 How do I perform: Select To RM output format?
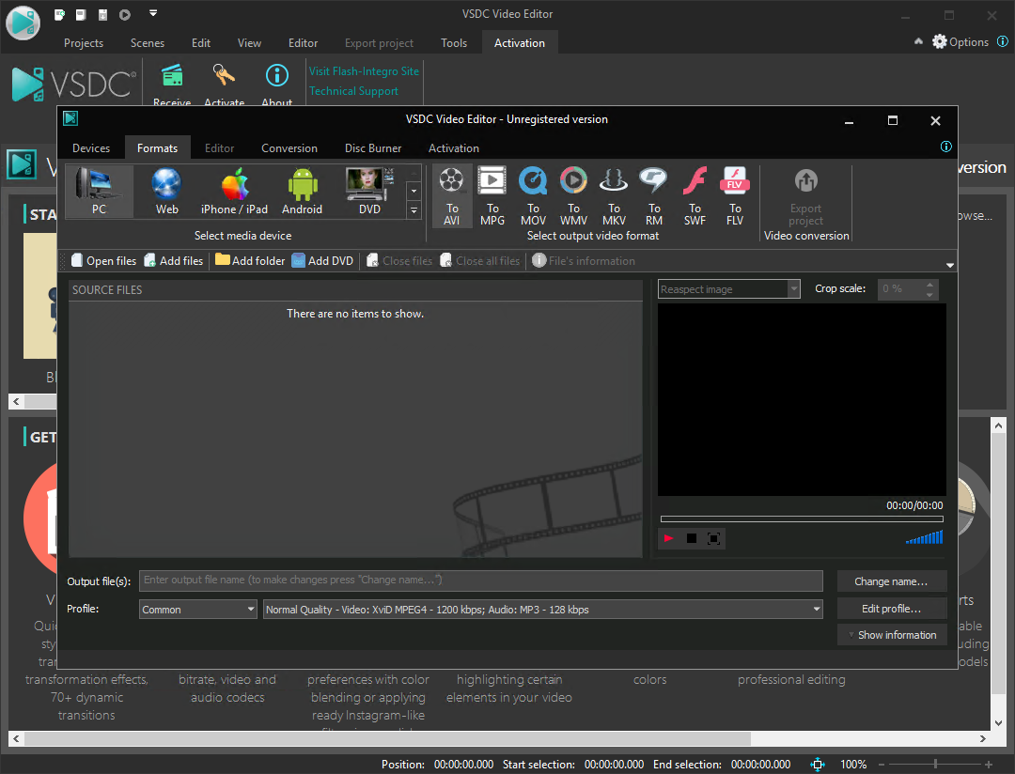pos(654,196)
